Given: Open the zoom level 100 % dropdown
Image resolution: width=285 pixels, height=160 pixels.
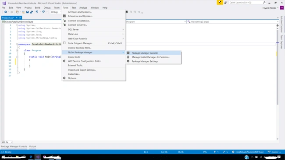Looking at the screenshot, I should 11,142.
